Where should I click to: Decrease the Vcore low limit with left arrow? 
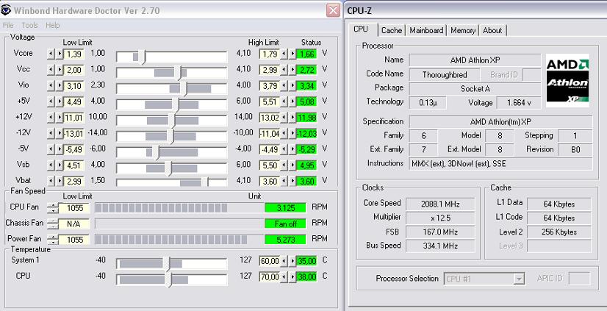pyautogui.click(x=51, y=54)
